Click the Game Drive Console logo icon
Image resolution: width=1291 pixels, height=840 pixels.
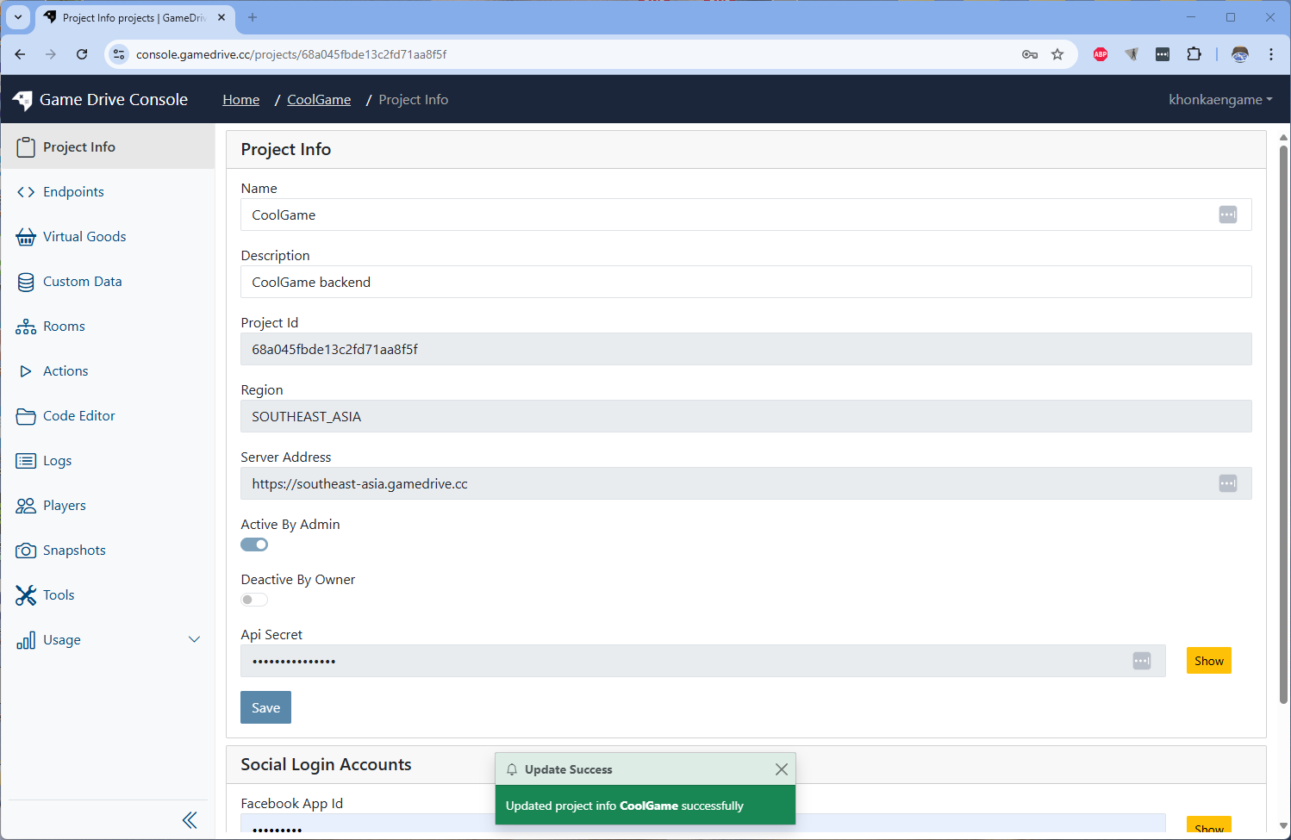point(22,99)
